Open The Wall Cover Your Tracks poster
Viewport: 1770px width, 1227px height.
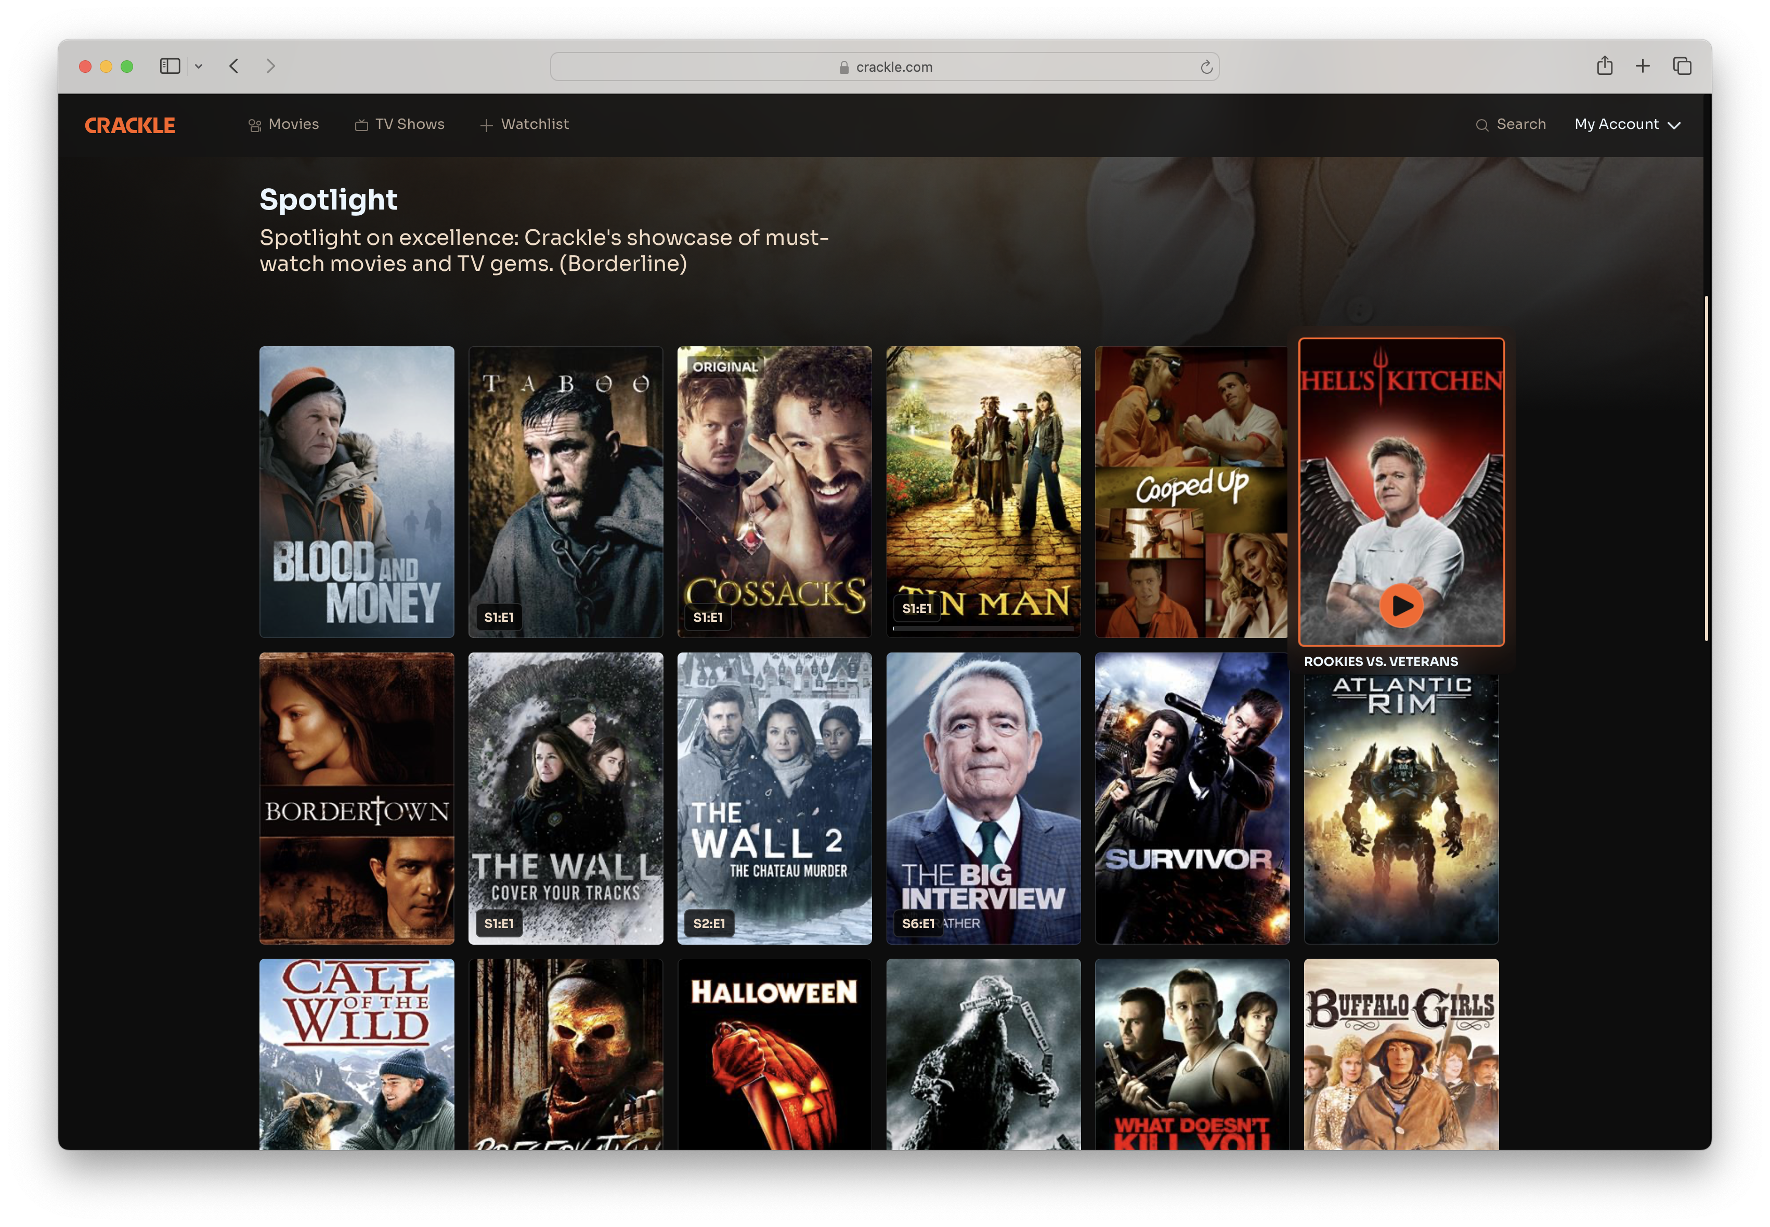point(566,799)
